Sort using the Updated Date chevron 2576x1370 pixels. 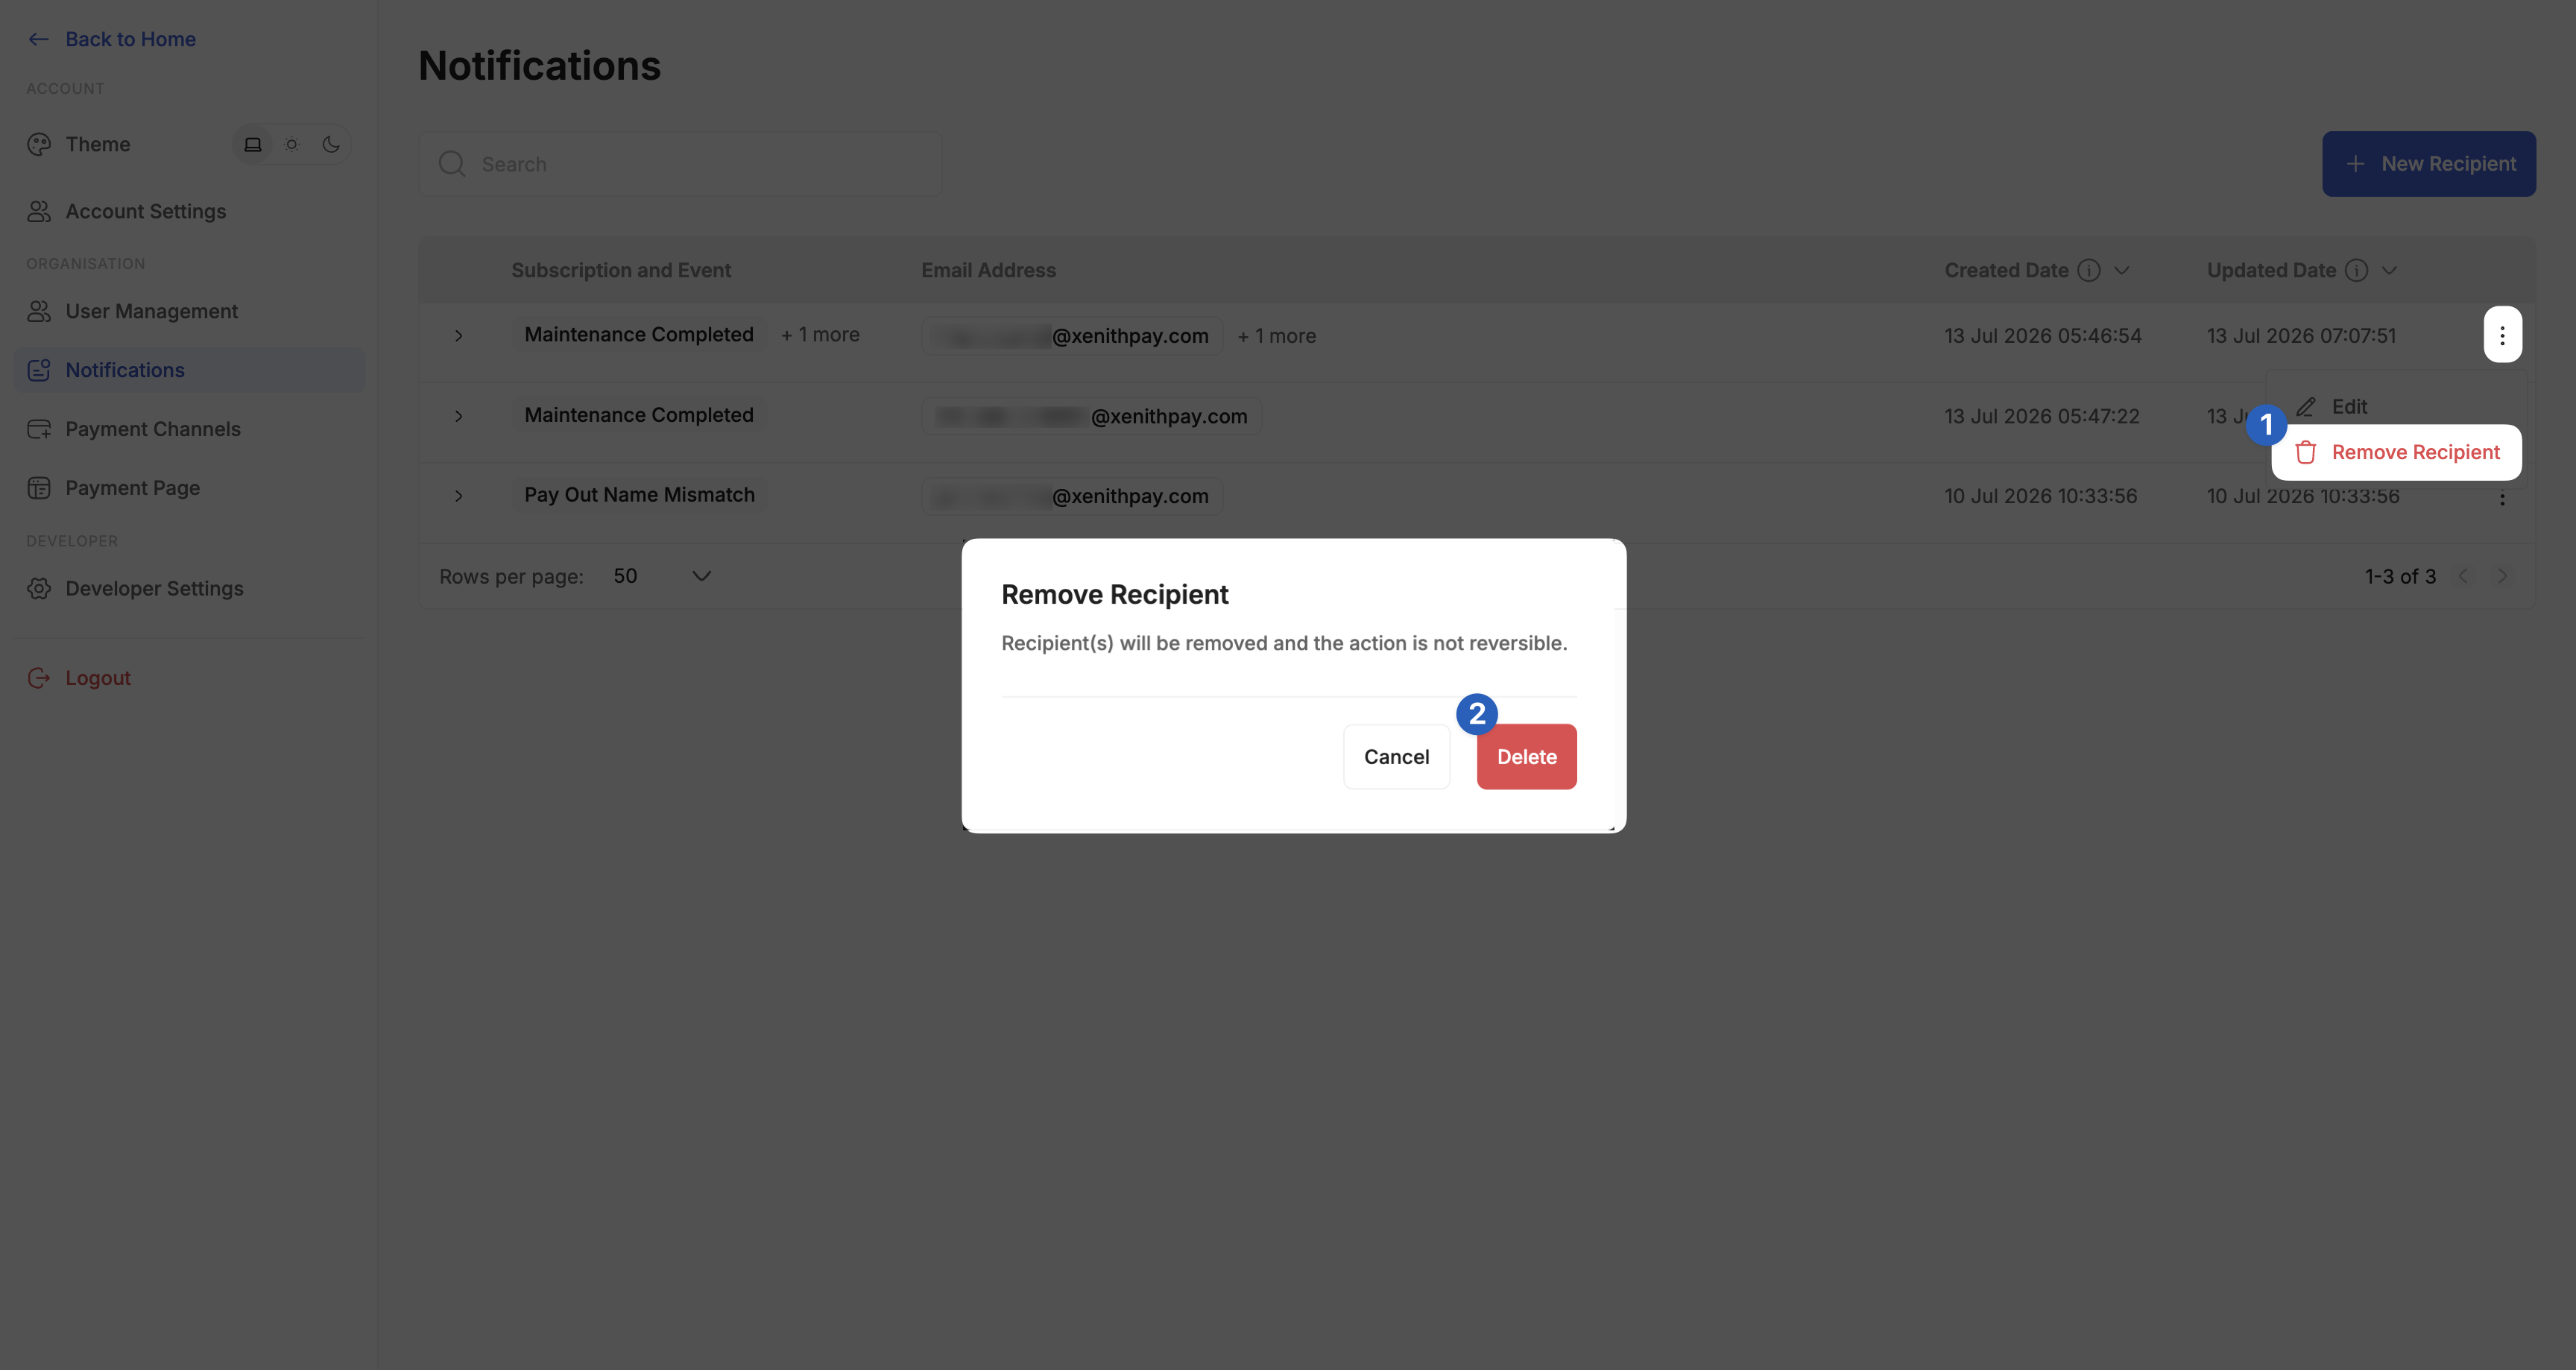[x=2389, y=270]
